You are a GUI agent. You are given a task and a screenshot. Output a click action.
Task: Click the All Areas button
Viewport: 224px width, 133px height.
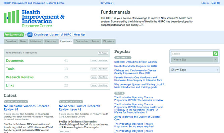point(103,53)
